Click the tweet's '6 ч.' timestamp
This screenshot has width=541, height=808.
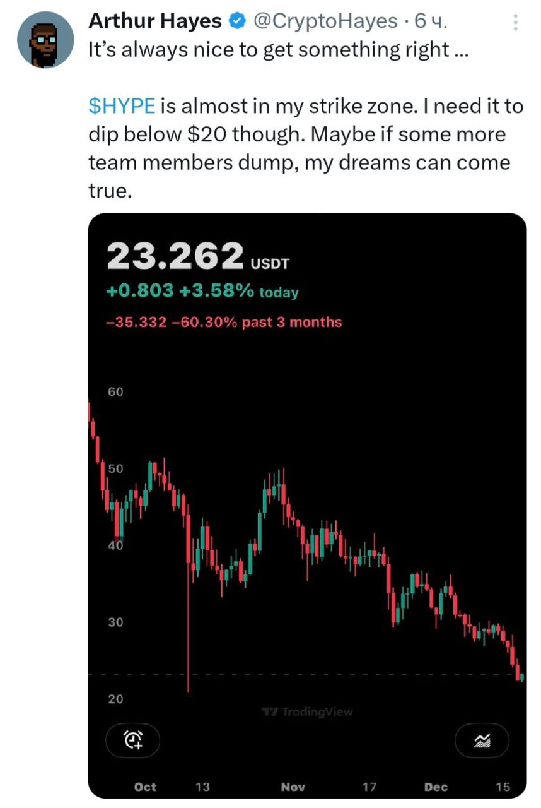[x=429, y=22]
